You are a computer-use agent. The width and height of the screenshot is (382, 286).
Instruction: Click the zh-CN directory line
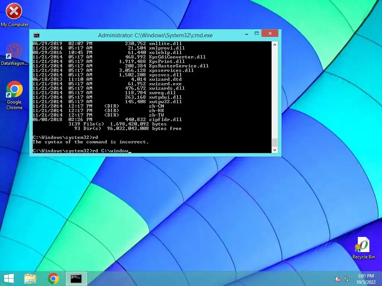coord(98,106)
